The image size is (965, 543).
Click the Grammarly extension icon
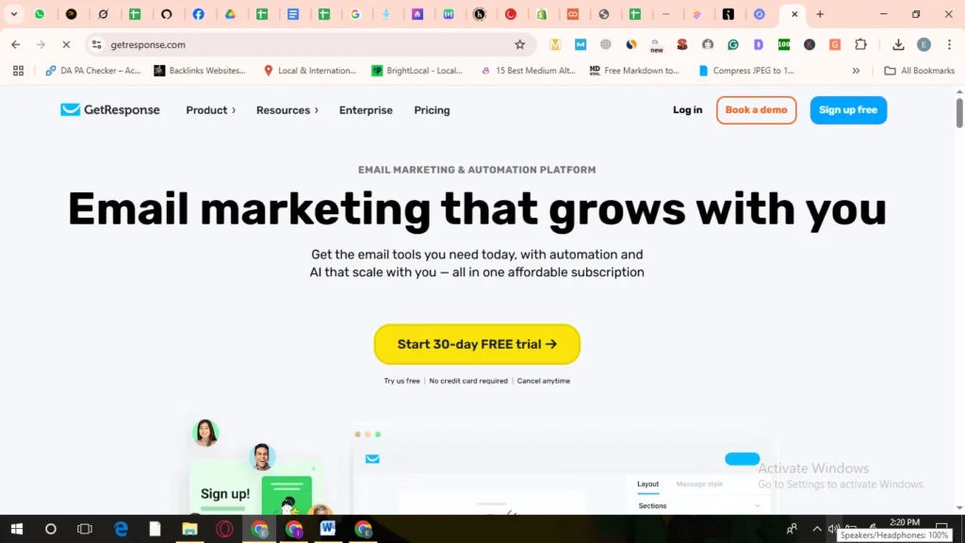coord(733,44)
